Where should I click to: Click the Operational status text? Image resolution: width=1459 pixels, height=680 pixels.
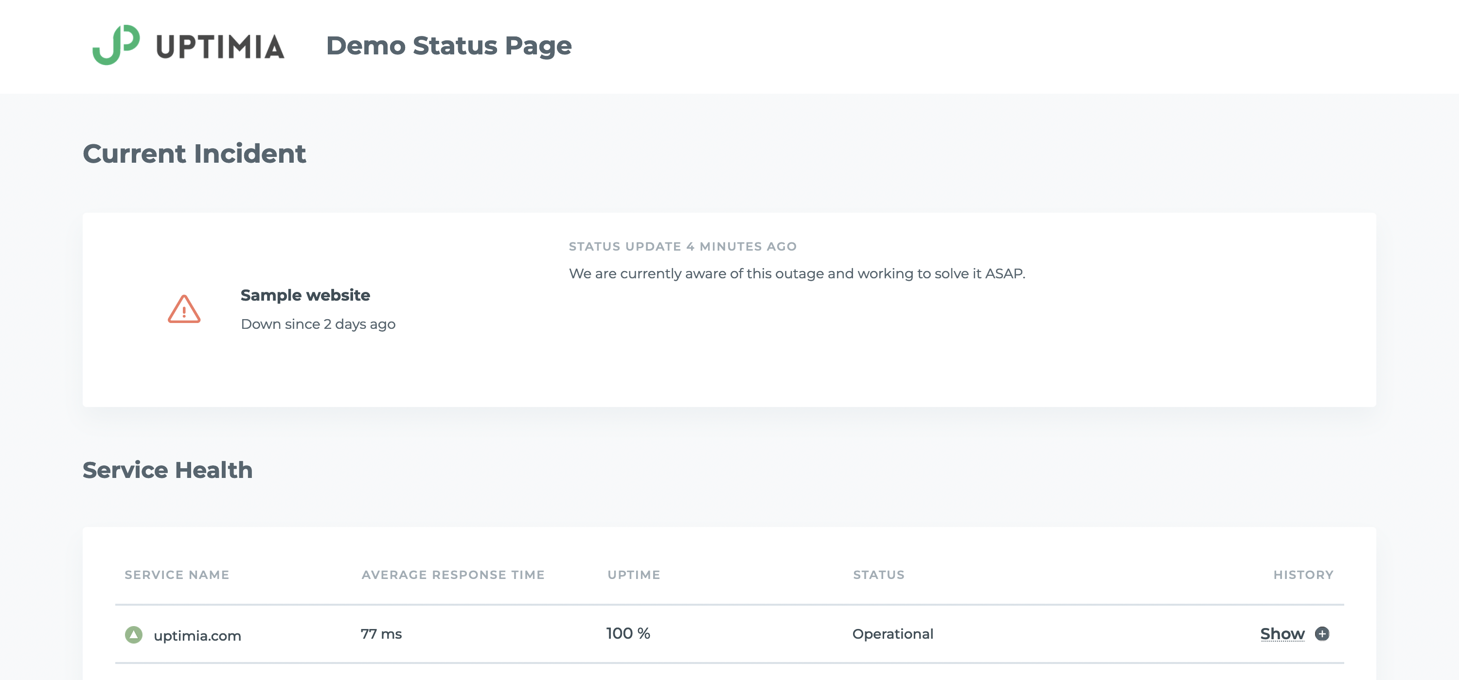(x=892, y=633)
